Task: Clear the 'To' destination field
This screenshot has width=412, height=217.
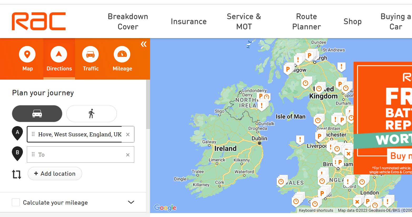Action: coord(128,155)
